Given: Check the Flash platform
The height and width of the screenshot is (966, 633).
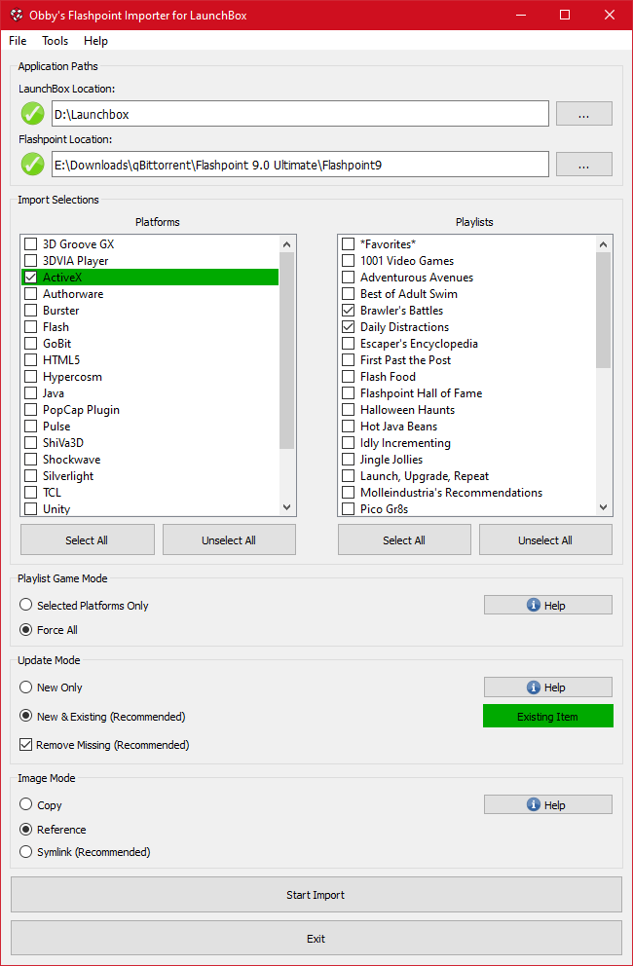Looking at the screenshot, I should [31, 327].
